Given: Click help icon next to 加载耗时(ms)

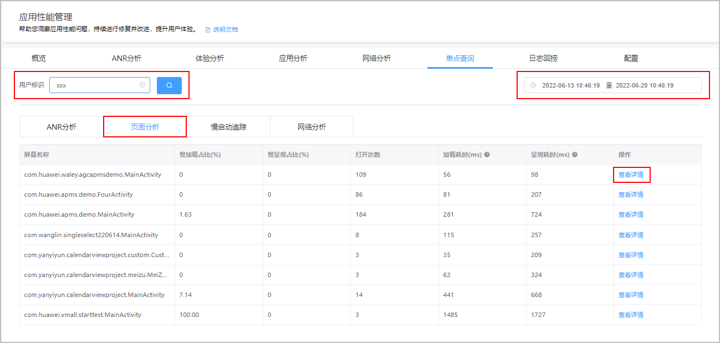Looking at the screenshot, I should tap(487, 155).
